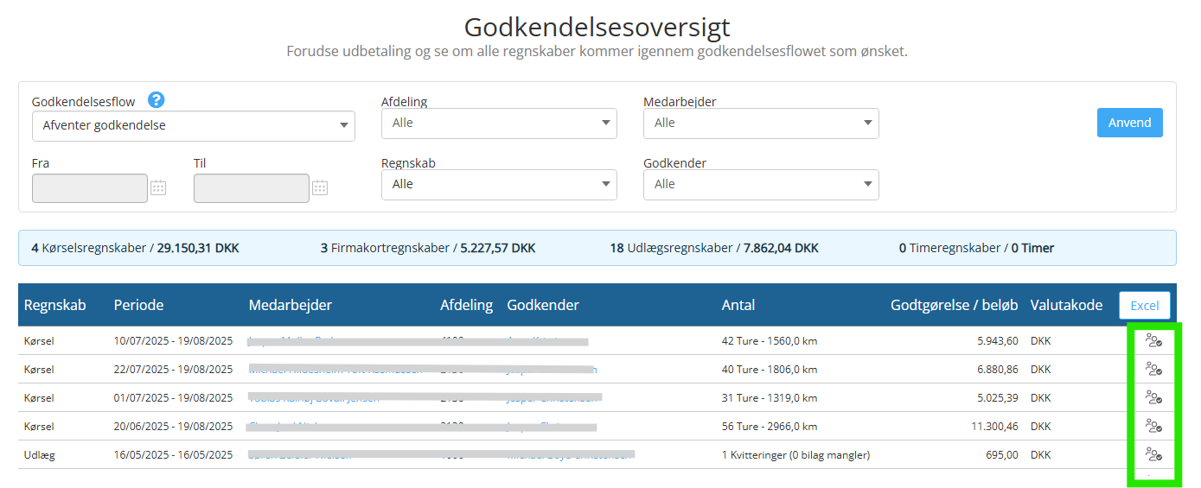This screenshot has height=488, width=1201.
Task: Click the amount 5.025,39
Action: [x=998, y=398]
